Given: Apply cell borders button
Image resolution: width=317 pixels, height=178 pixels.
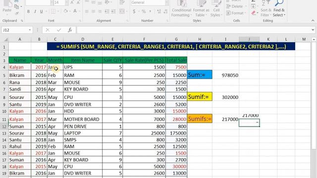Looking at the screenshot, I should (53, 11).
